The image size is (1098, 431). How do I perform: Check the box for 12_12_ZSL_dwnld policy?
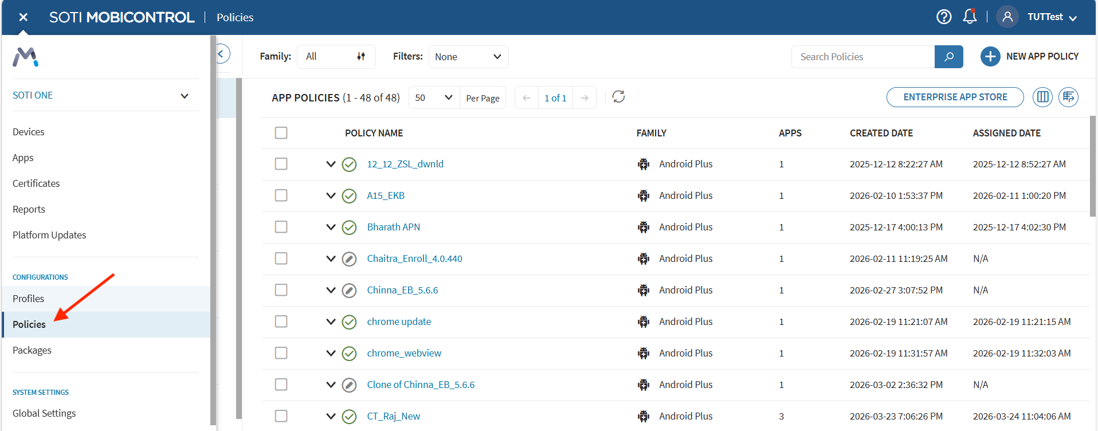281,164
